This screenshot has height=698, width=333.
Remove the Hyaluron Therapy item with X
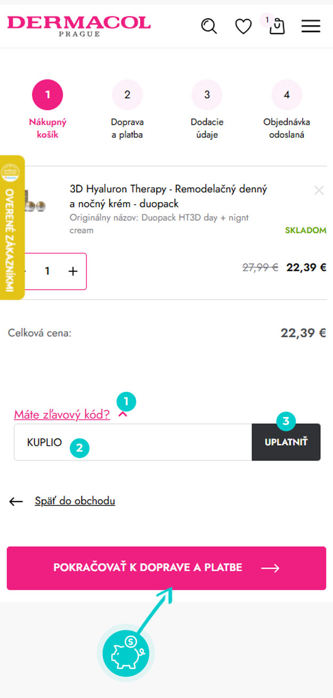[x=319, y=190]
